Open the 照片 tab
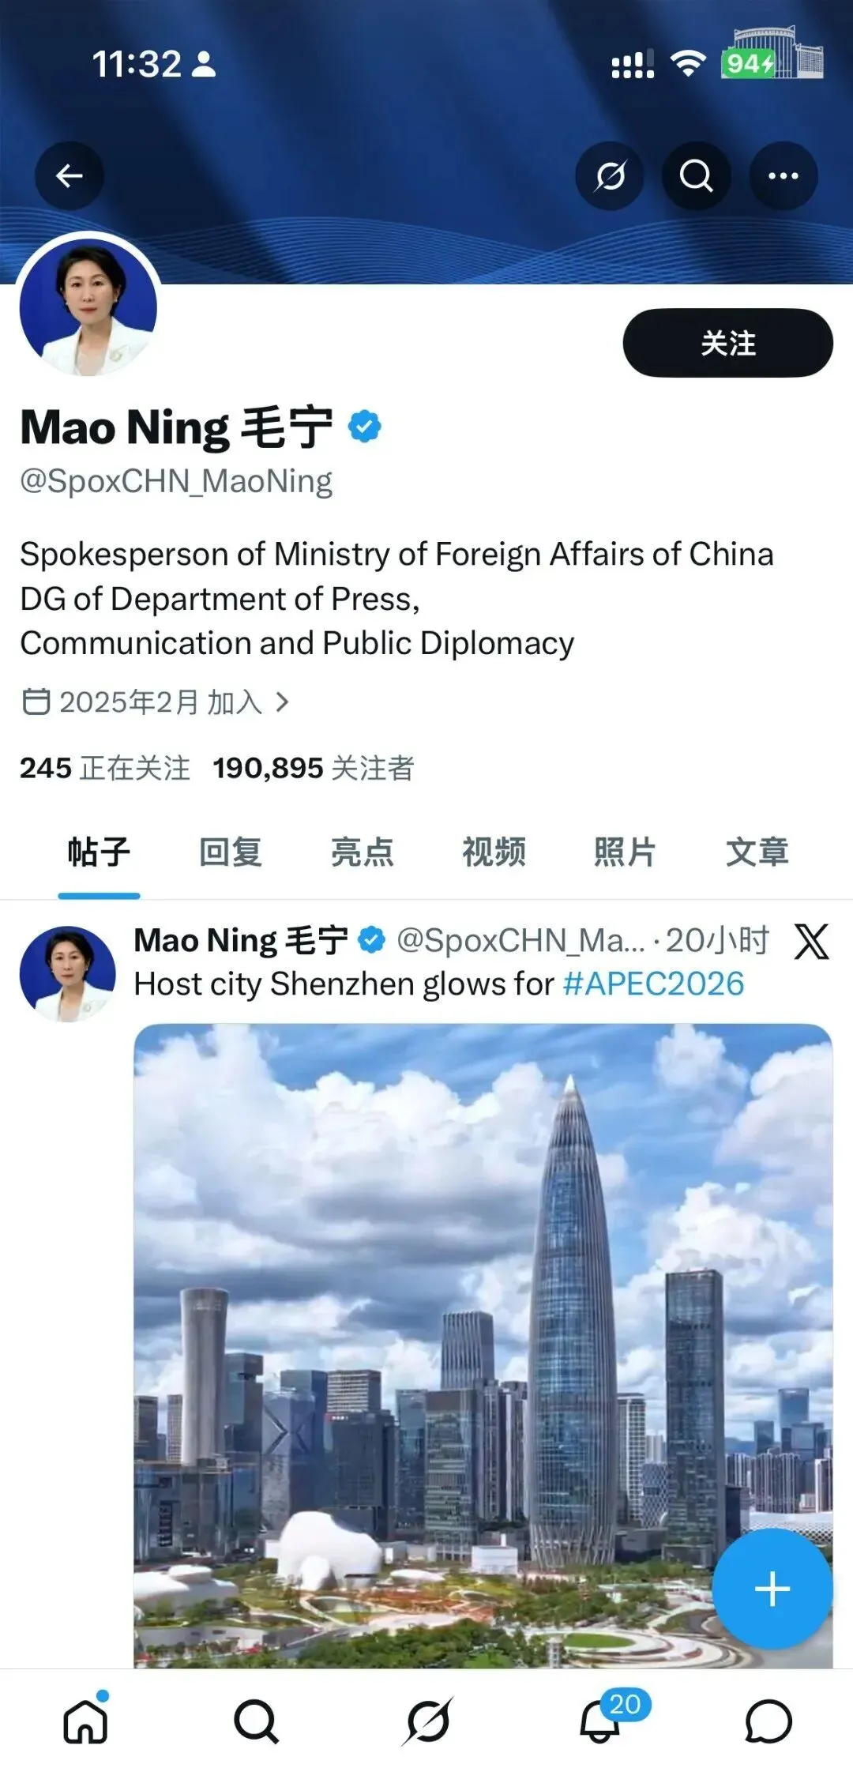The height and width of the screenshot is (1768, 853). (625, 852)
